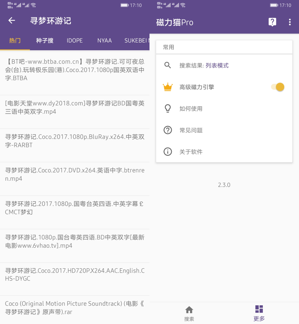
Task: Tap the magnifier icon next to 搜索结果
Action: click(x=167, y=65)
